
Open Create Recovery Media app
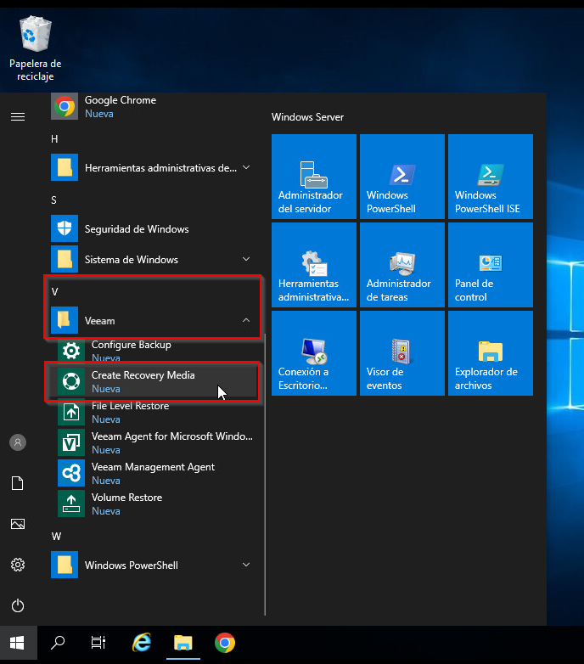pyautogui.click(x=143, y=381)
